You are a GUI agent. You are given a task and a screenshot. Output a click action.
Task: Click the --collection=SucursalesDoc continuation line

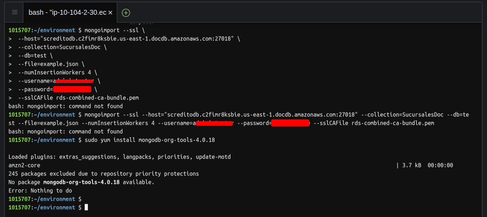tap(62, 47)
